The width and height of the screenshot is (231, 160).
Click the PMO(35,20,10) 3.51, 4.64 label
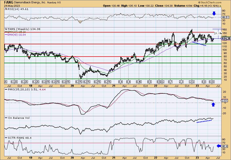[26, 90]
